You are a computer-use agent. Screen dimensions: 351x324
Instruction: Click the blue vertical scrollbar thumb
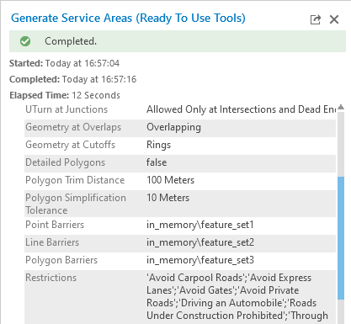click(x=341, y=238)
